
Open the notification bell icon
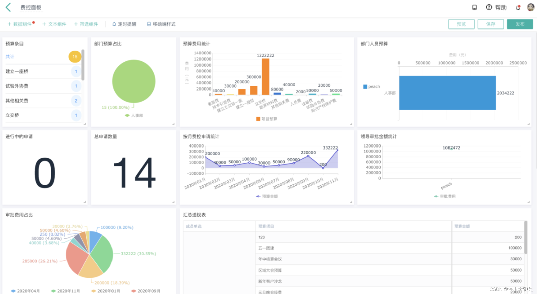coord(518,7)
